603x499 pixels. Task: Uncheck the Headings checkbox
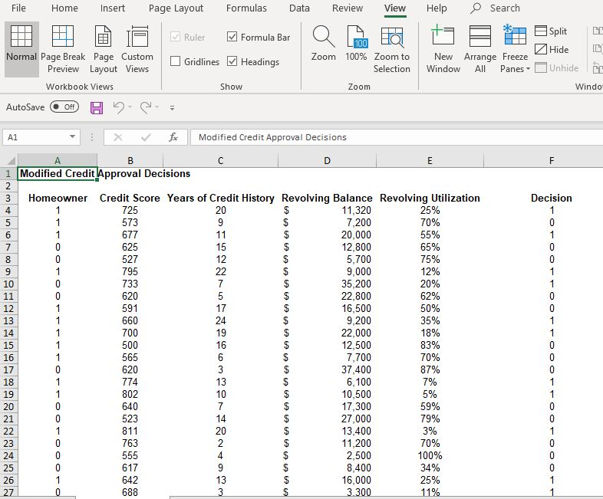pos(232,61)
